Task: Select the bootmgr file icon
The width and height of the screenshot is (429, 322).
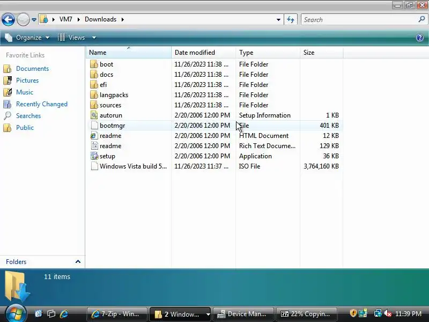Action: coord(94,126)
